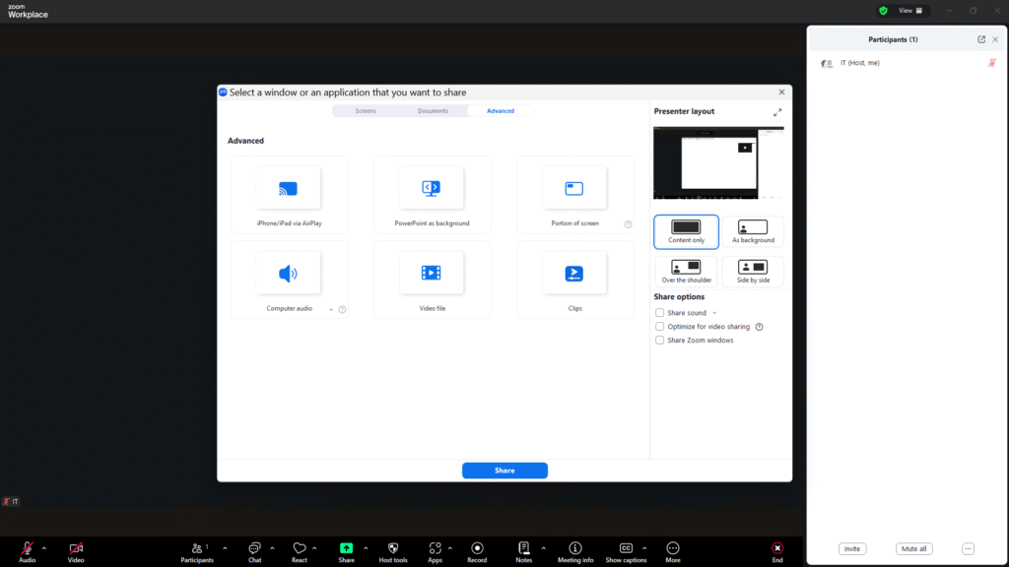The width and height of the screenshot is (1009, 567).
Task: Open Host tools in meeting toolbar
Action: pyautogui.click(x=393, y=552)
